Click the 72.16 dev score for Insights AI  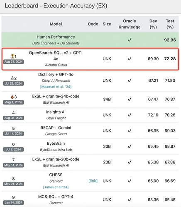pyautogui.click(x=153, y=115)
